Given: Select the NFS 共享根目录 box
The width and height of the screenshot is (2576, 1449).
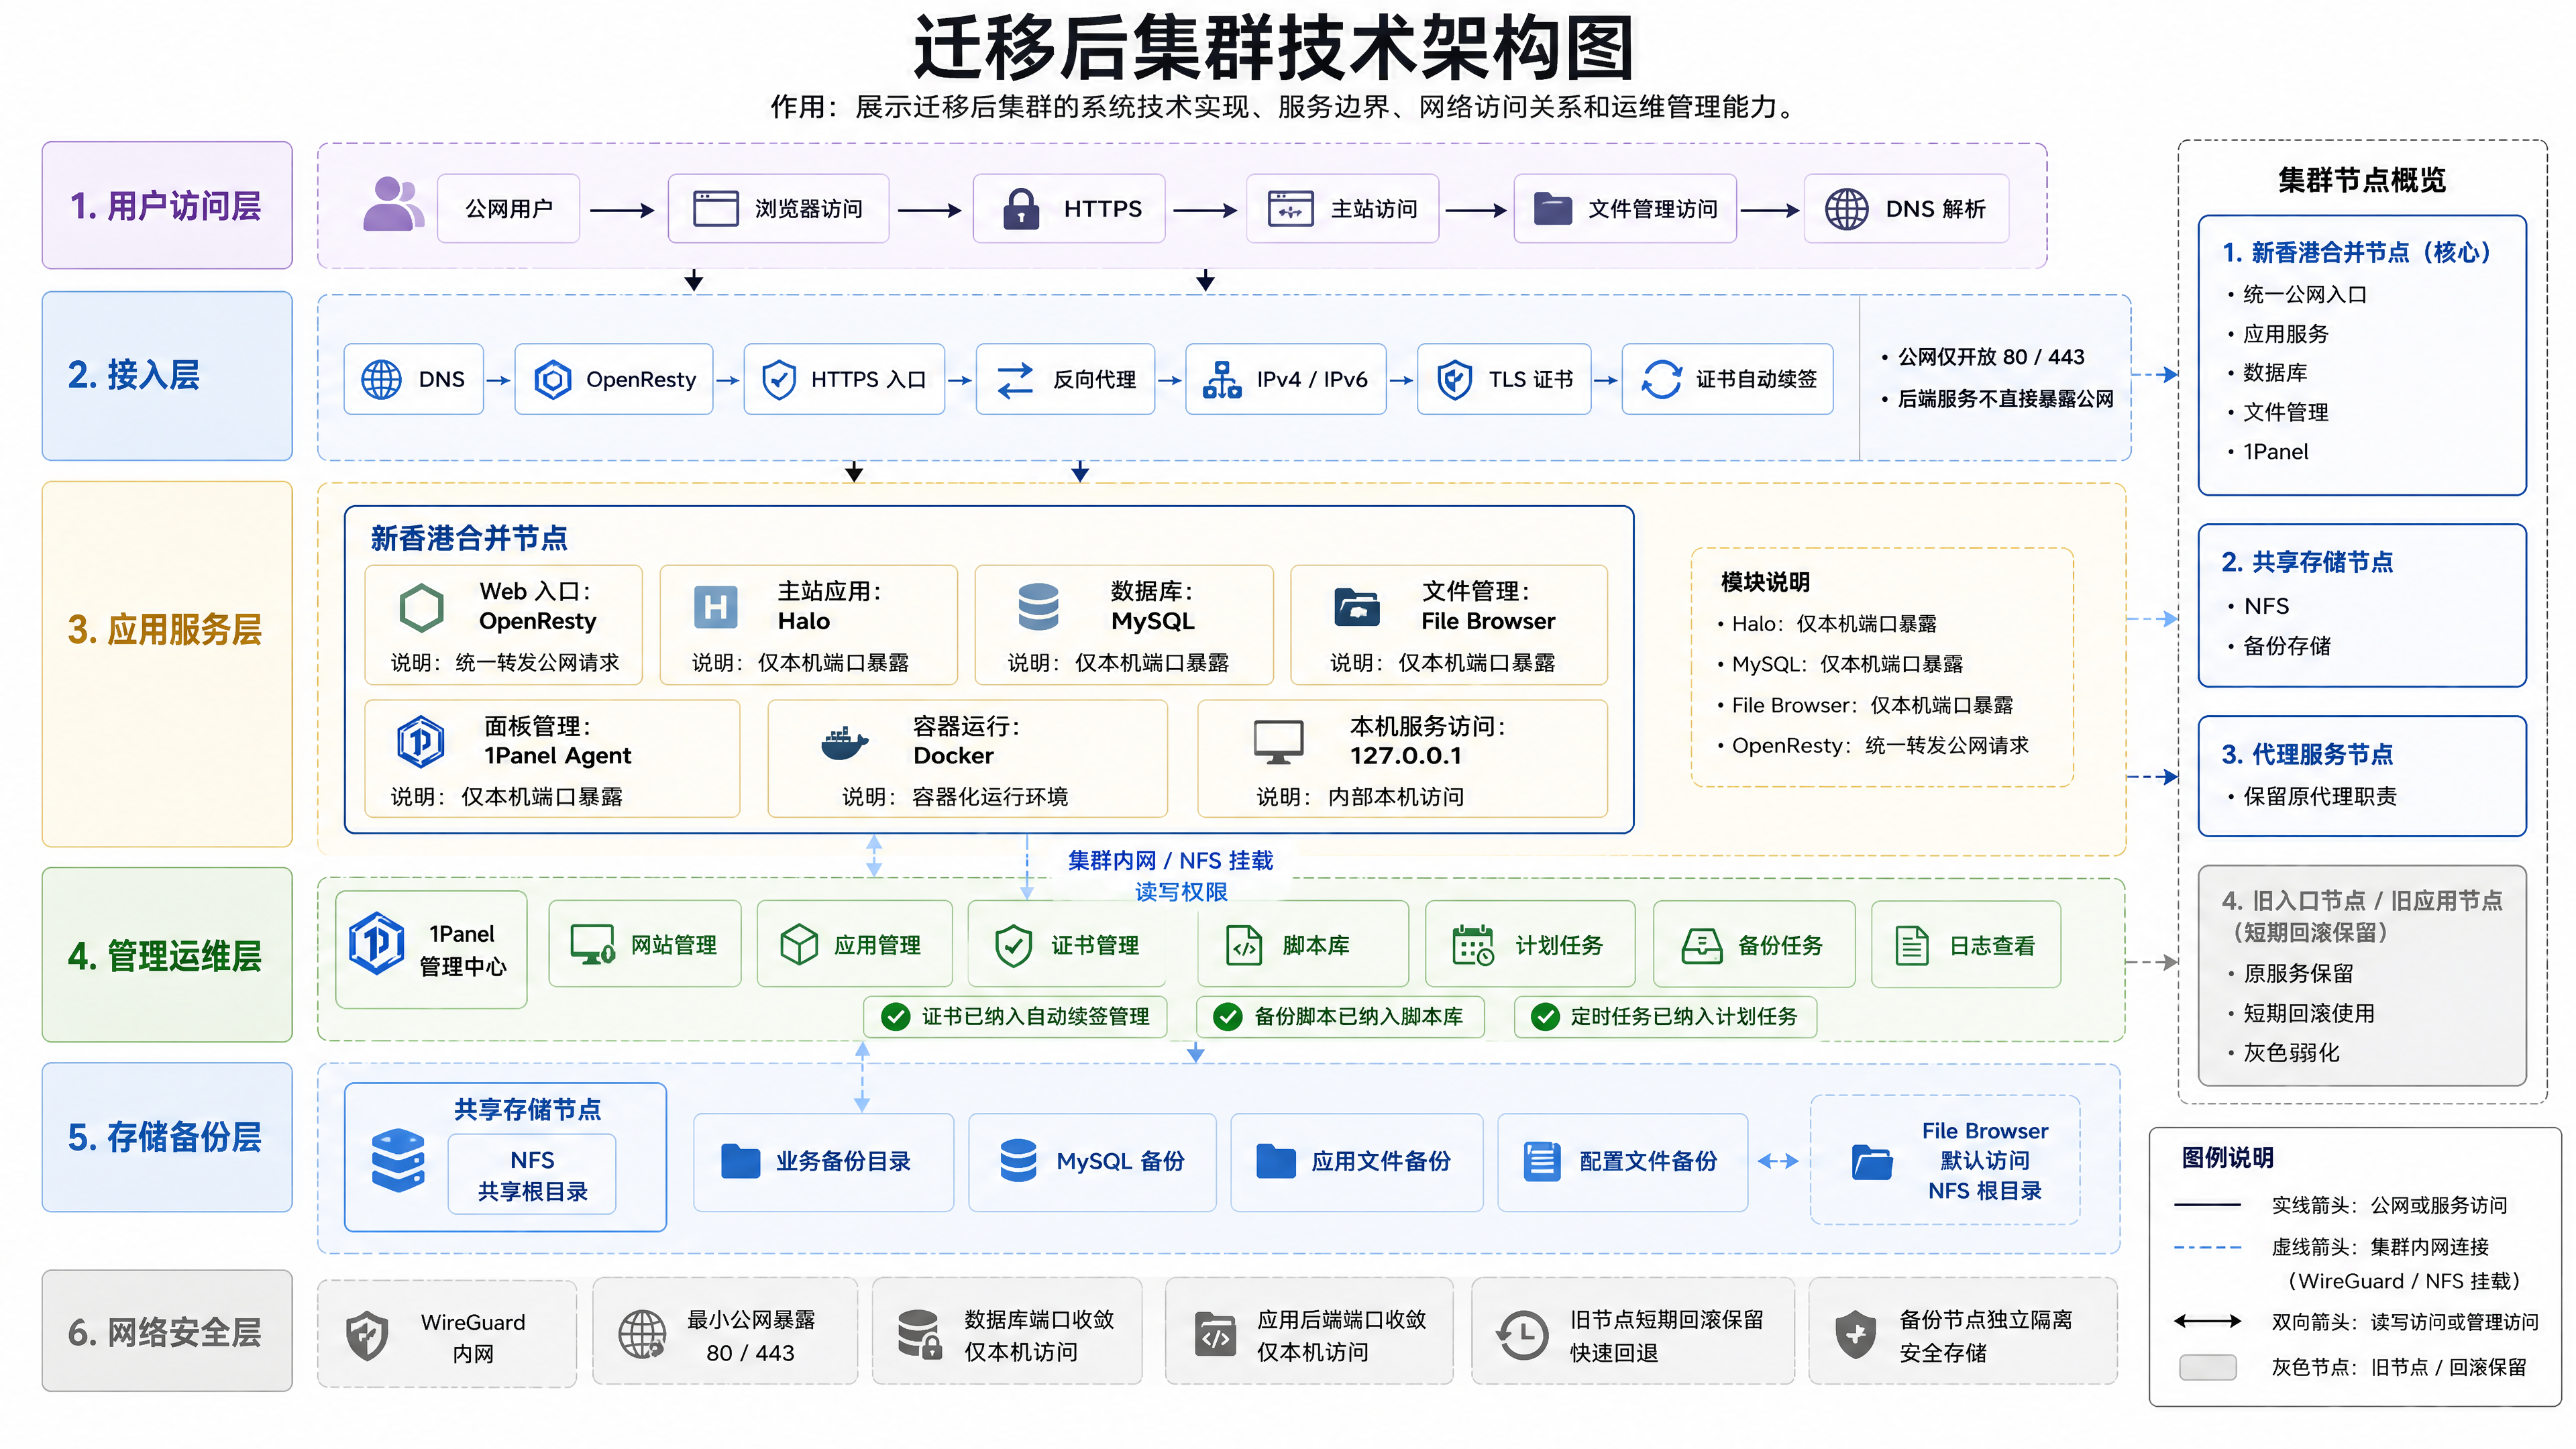Looking at the screenshot, I should [x=532, y=1175].
